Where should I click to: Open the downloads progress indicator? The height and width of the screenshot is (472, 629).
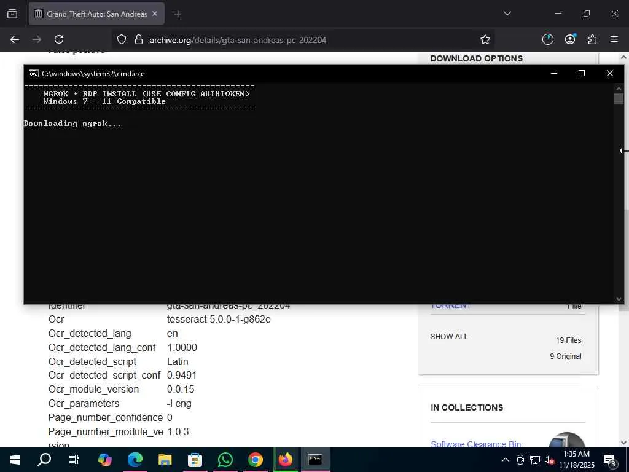click(x=547, y=39)
